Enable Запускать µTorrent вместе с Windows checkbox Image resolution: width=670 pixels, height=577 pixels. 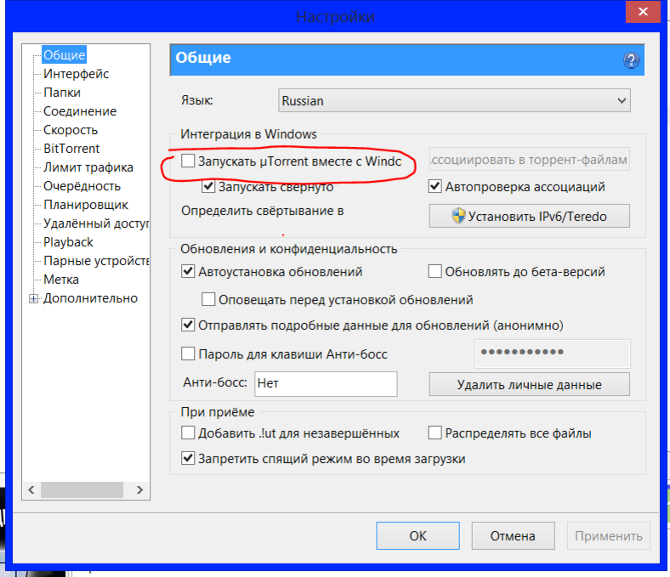coord(188,161)
